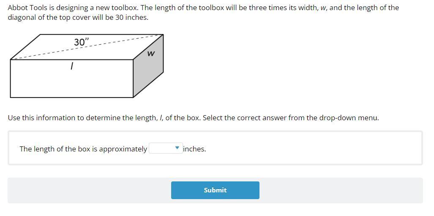This screenshot has width=434, height=216.
Task: Click the 30" diagonal label on the diagram
Action: [82, 42]
